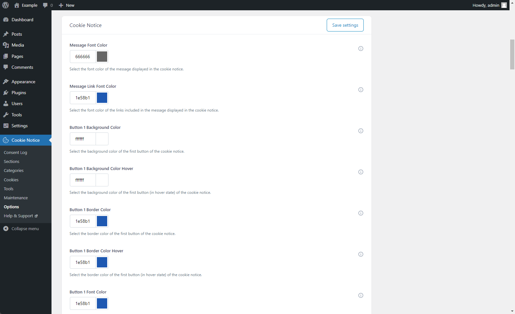Viewport: 515px width, 314px height.
Task: Show info for Button 1 Border Color
Action: coord(361,213)
